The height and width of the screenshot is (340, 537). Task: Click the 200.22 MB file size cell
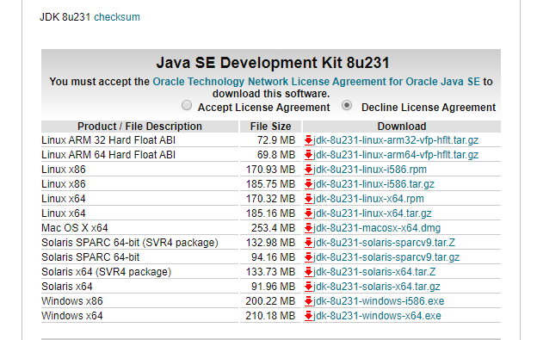[x=270, y=301]
